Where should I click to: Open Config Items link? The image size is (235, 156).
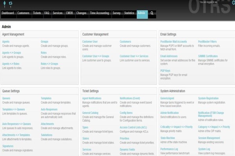(126, 113)
